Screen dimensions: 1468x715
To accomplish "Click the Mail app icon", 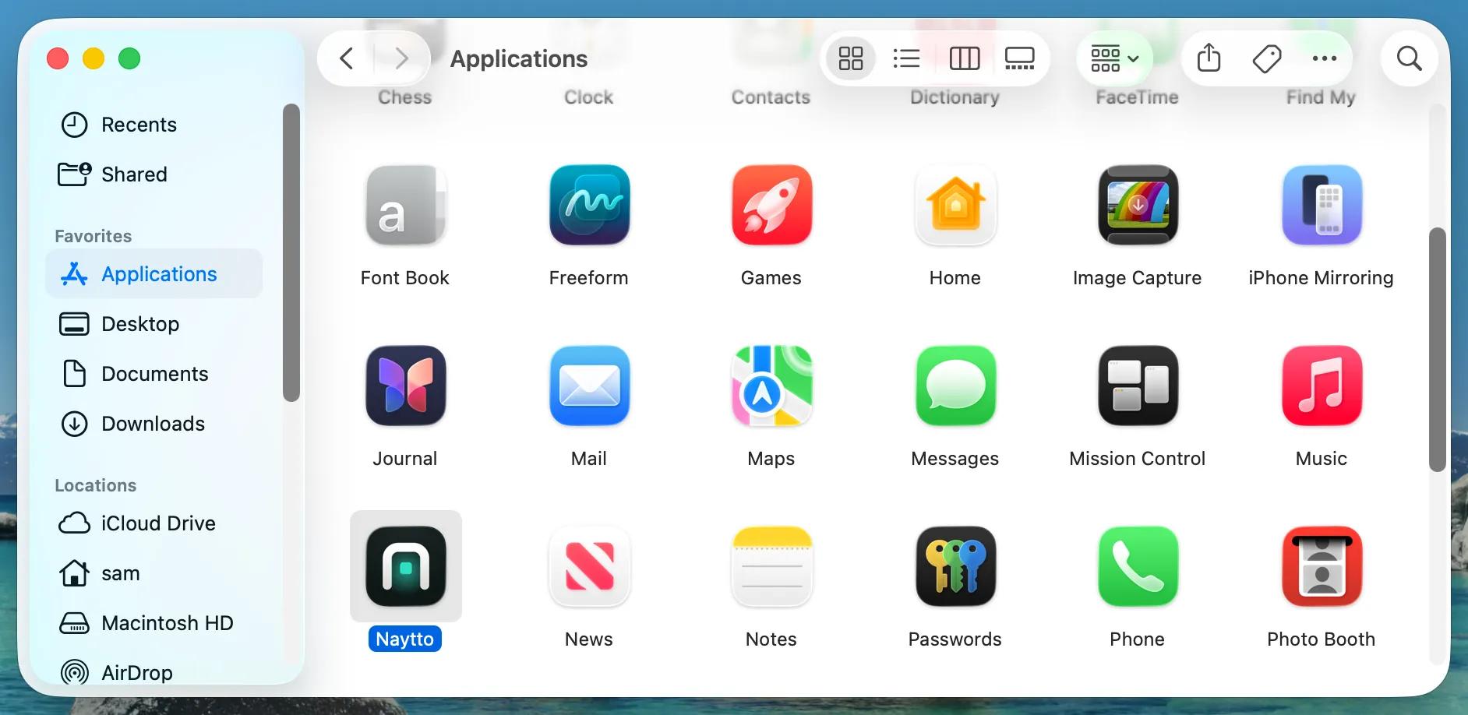I will pos(589,386).
